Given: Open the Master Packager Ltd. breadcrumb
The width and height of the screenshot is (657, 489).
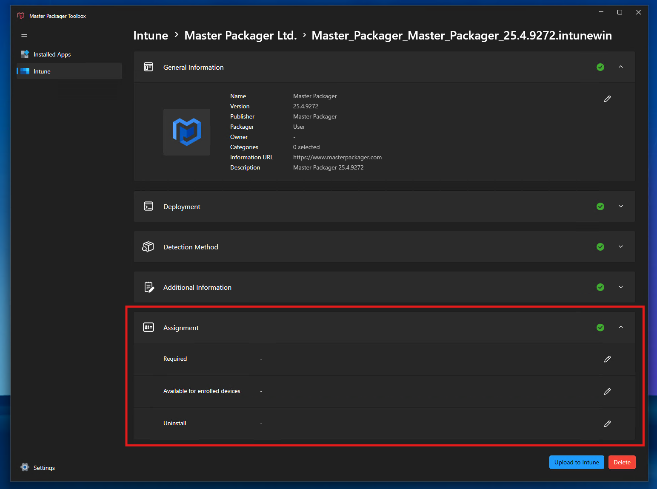Looking at the screenshot, I should tap(240, 35).
